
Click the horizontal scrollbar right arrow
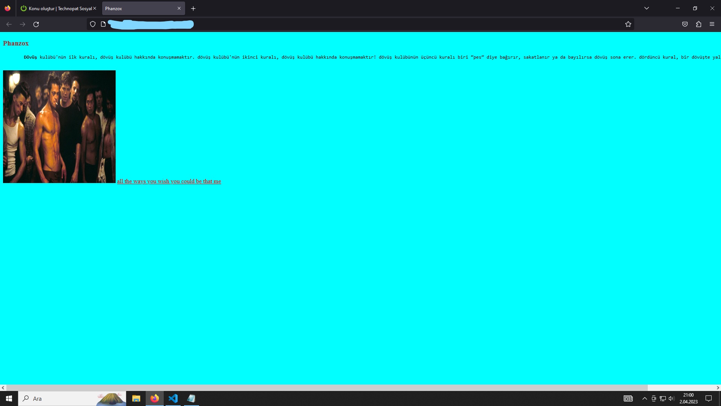click(x=718, y=388)
